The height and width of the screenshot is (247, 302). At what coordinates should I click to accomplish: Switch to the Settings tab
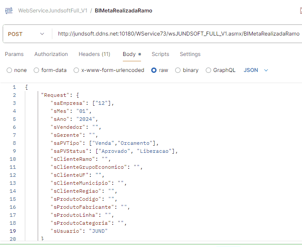(190, 54)
